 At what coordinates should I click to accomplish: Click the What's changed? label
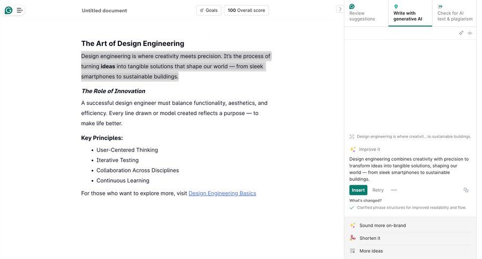click(365, 201)
